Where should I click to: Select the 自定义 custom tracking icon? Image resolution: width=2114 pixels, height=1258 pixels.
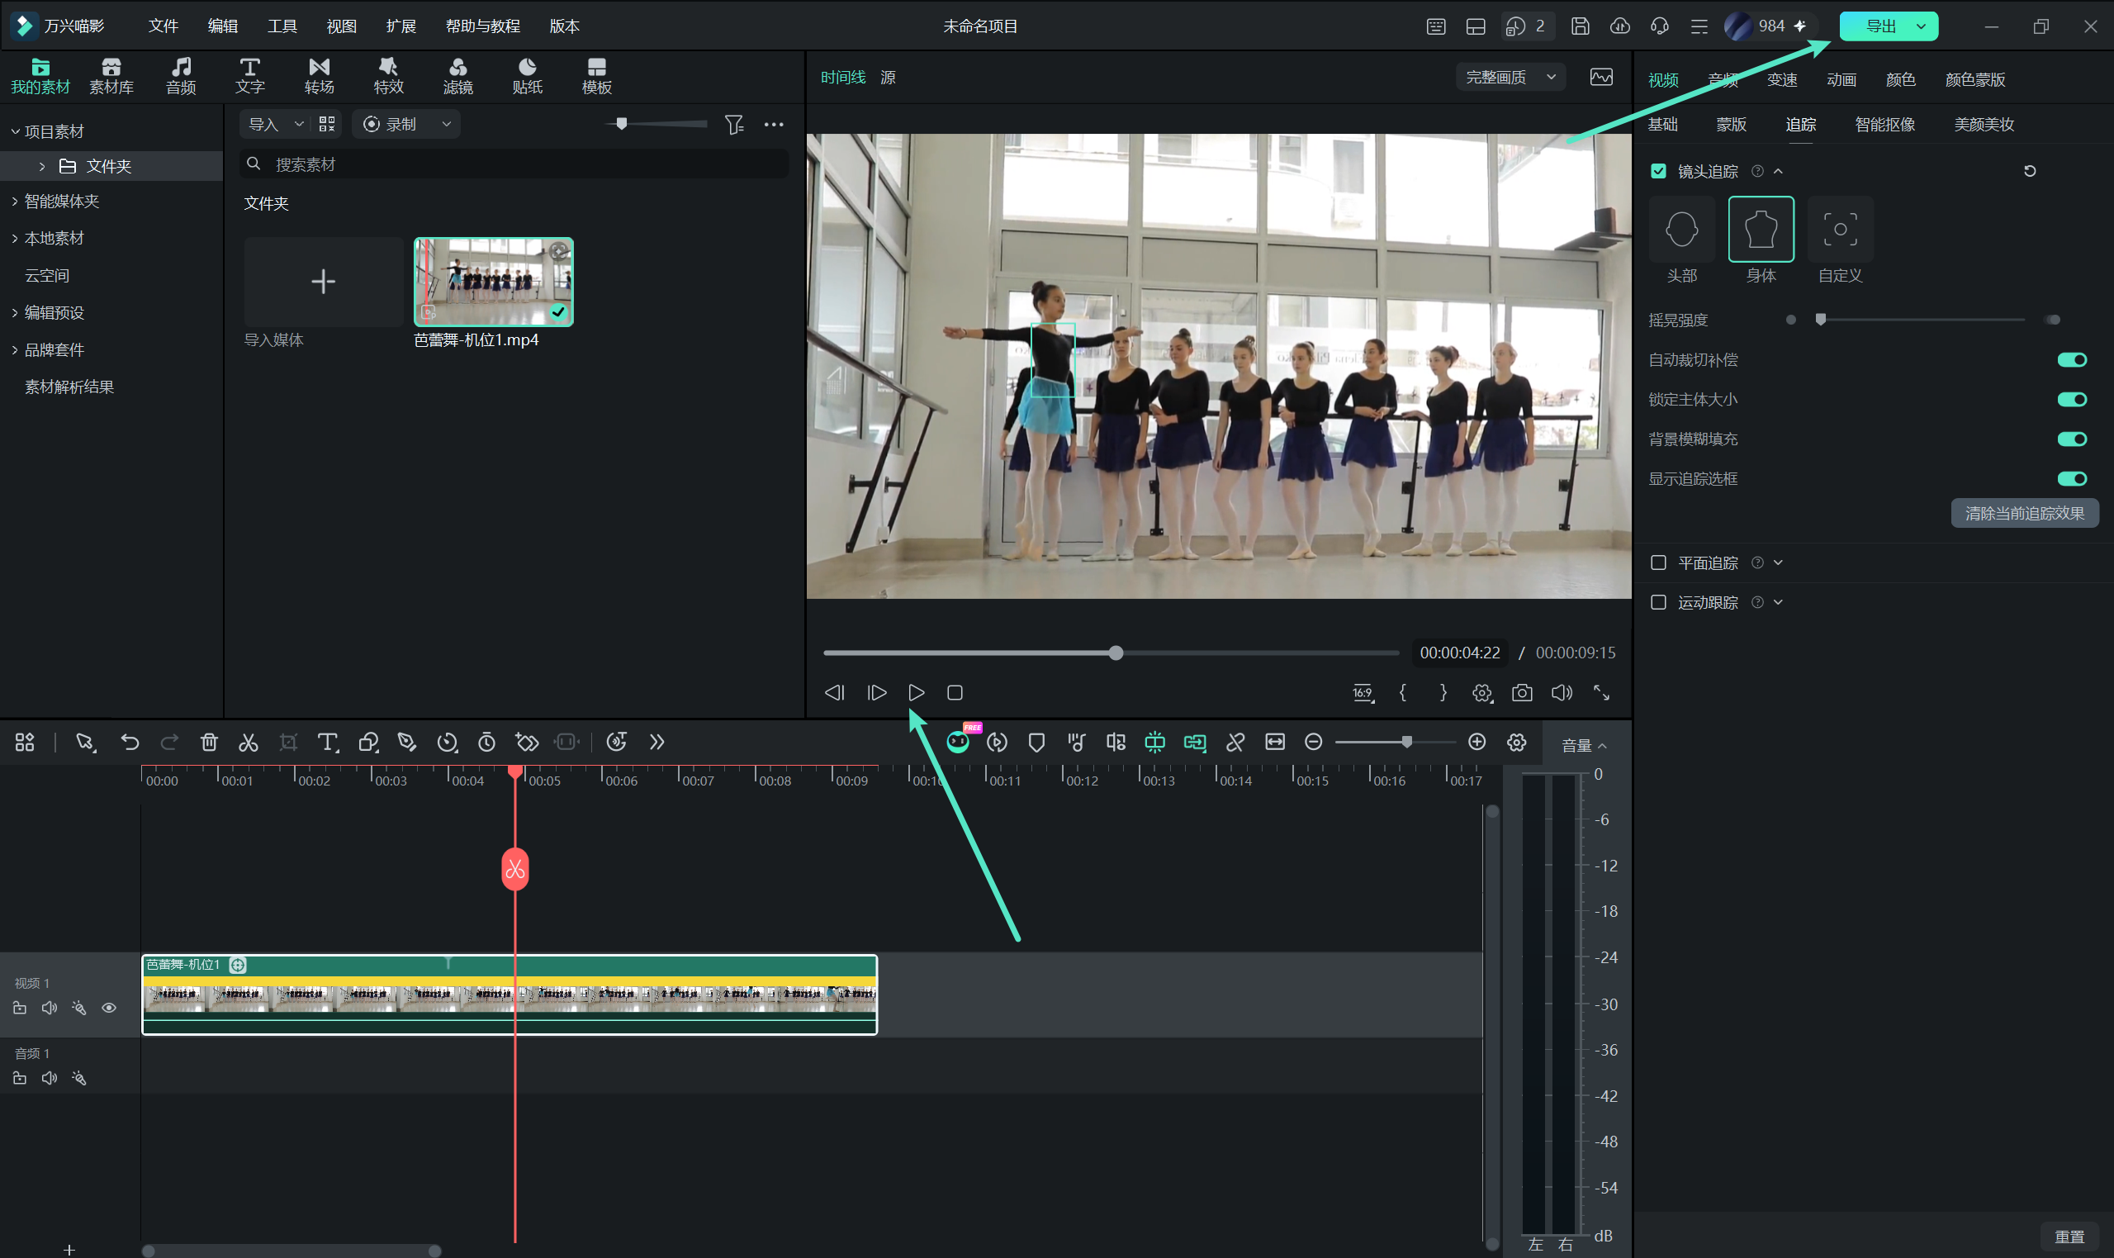(1840, 229)
